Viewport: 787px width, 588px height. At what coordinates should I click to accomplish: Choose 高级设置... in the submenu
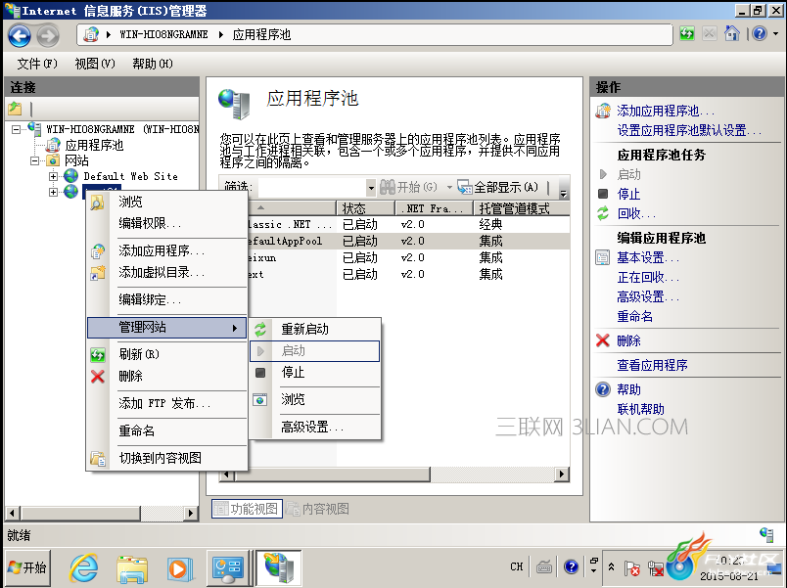[x=314, y=428]
